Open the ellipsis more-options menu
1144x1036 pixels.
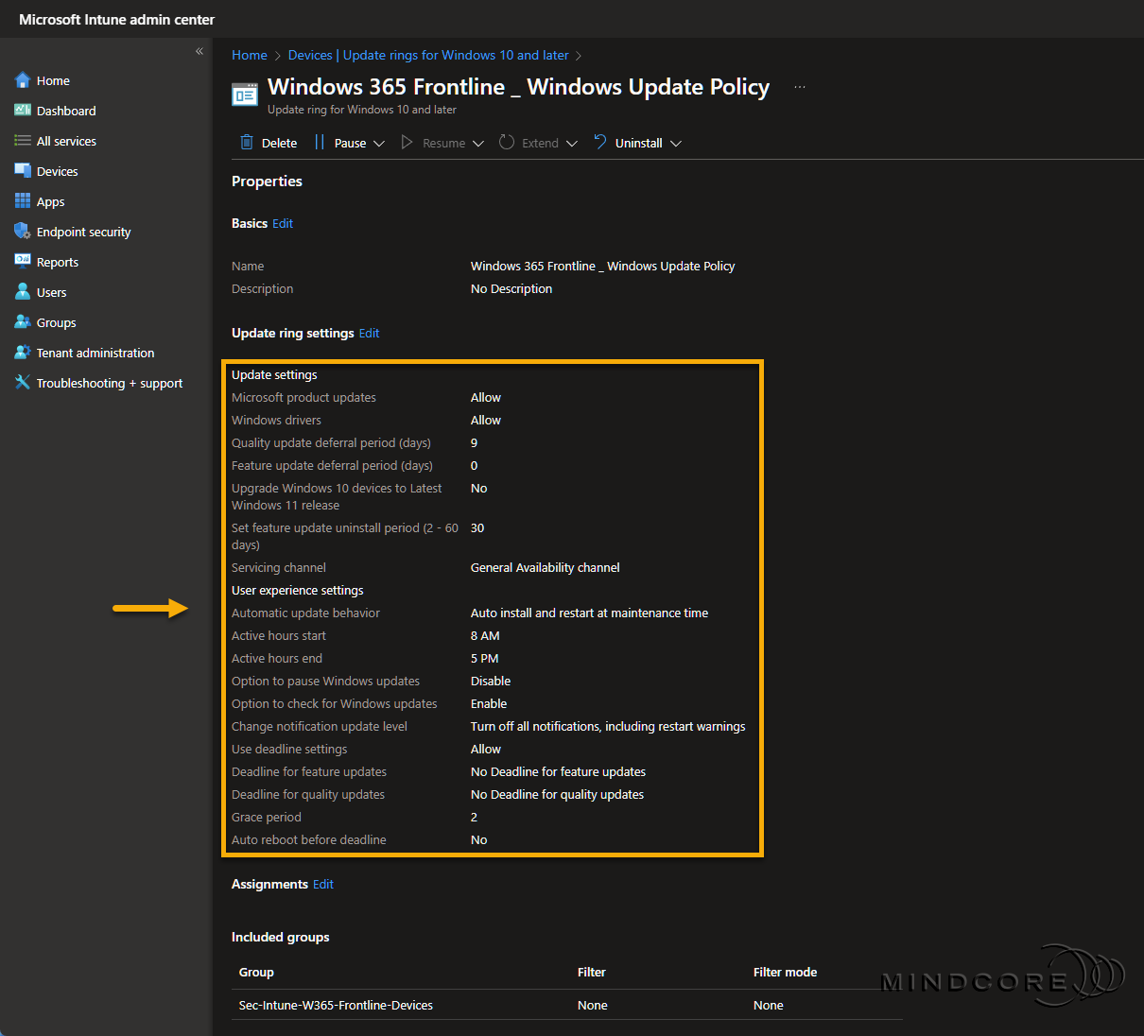click(x=799, y=86)
